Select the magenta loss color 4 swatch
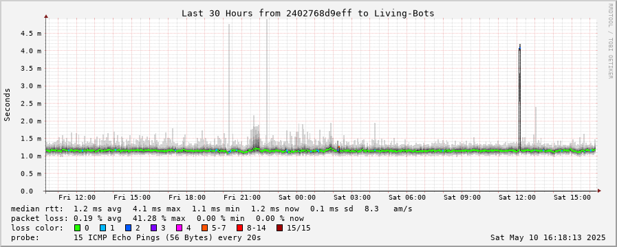617x247 pixels. pos(179,228)
